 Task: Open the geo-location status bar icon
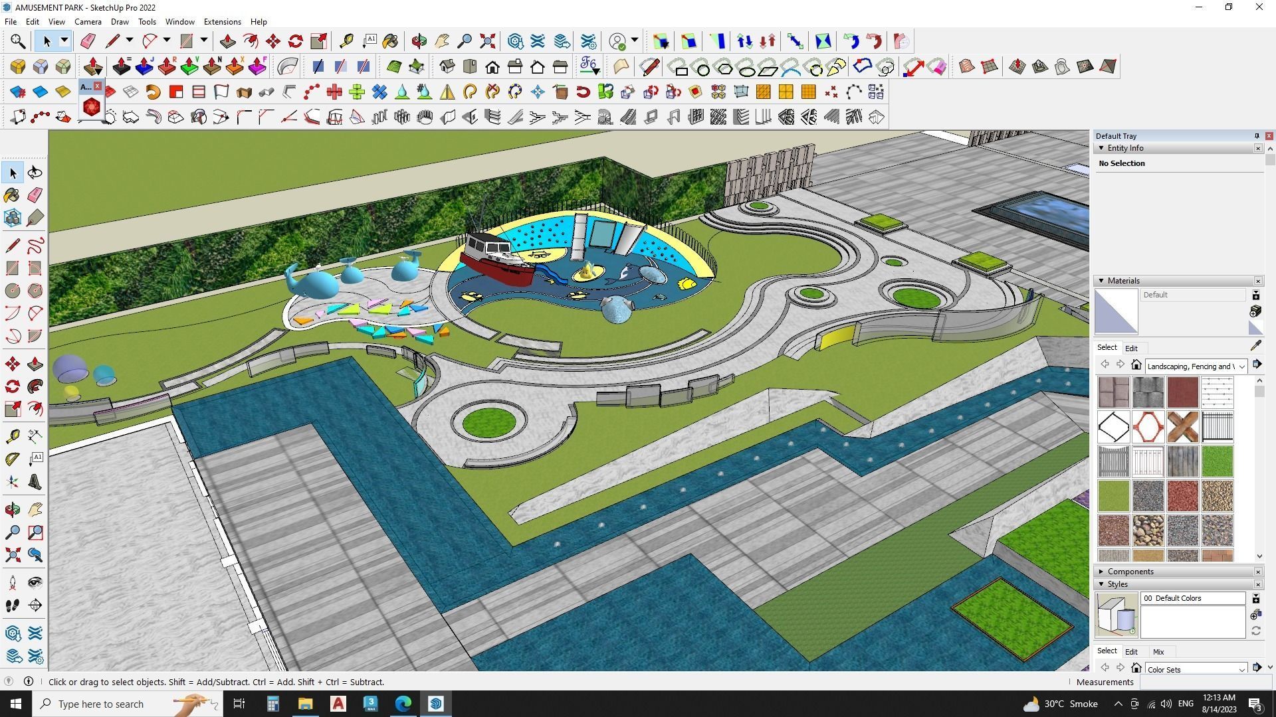[9, 682]
